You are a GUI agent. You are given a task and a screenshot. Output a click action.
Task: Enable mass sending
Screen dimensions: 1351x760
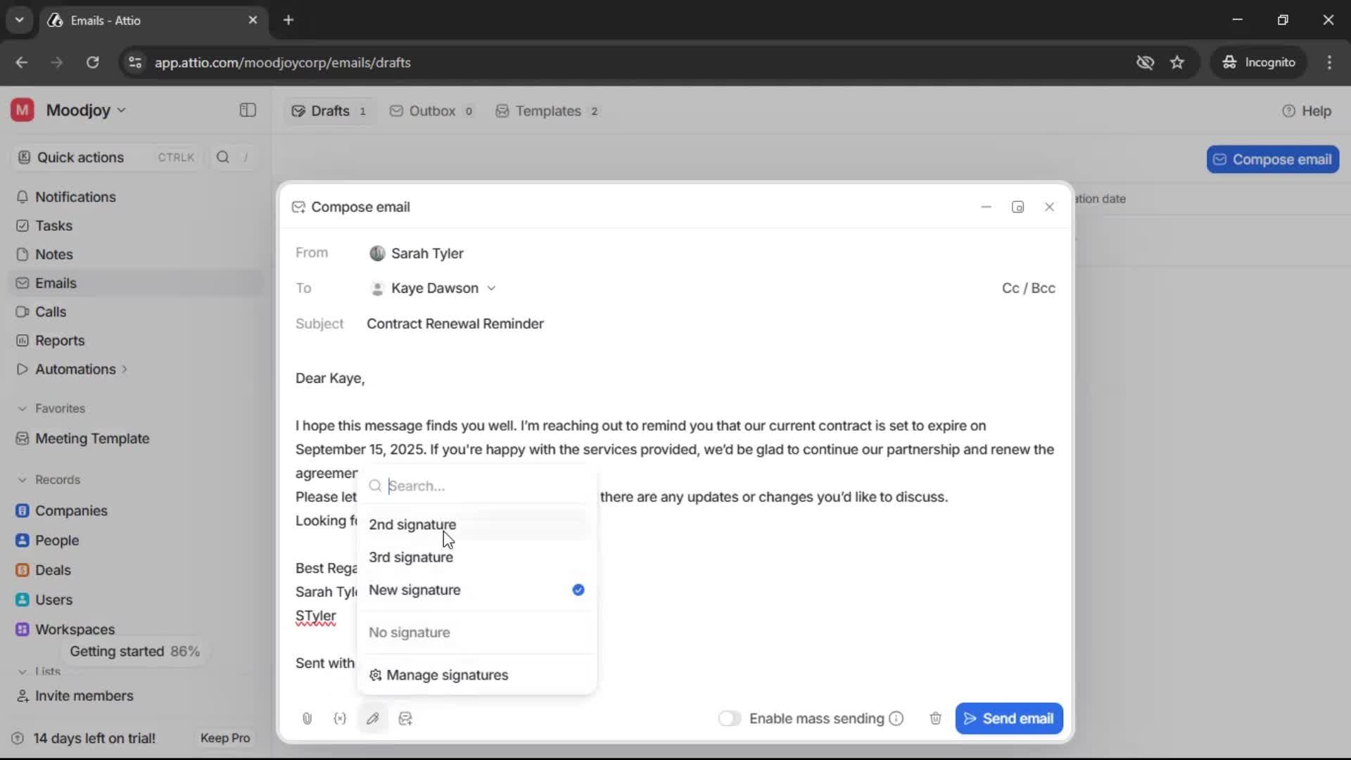[x=730, y=718]
